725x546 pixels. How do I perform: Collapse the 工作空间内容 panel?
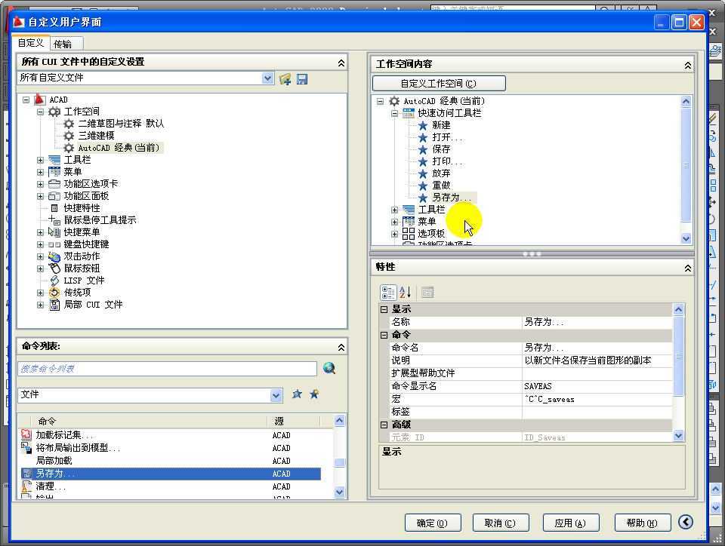click(688, 66)
